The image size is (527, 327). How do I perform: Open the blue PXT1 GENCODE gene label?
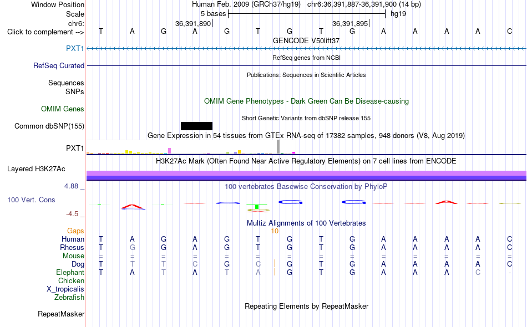(x=75, y=48)
